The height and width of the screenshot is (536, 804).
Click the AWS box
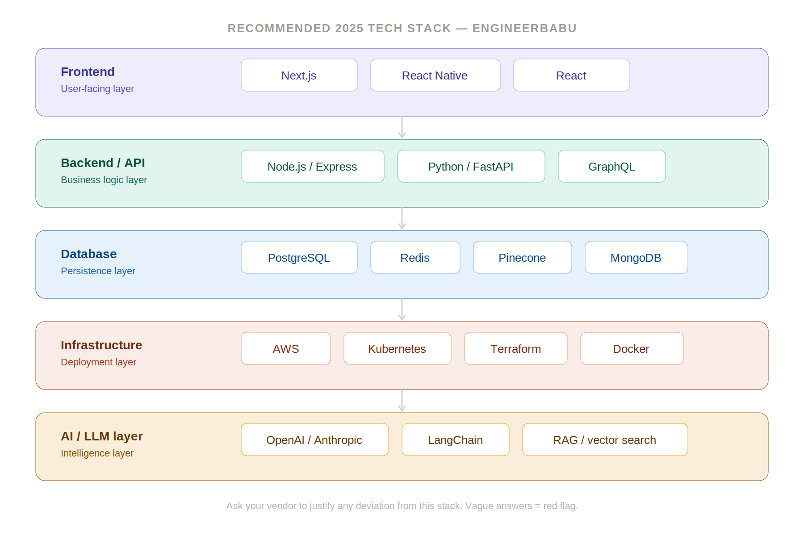pos(286,348)
